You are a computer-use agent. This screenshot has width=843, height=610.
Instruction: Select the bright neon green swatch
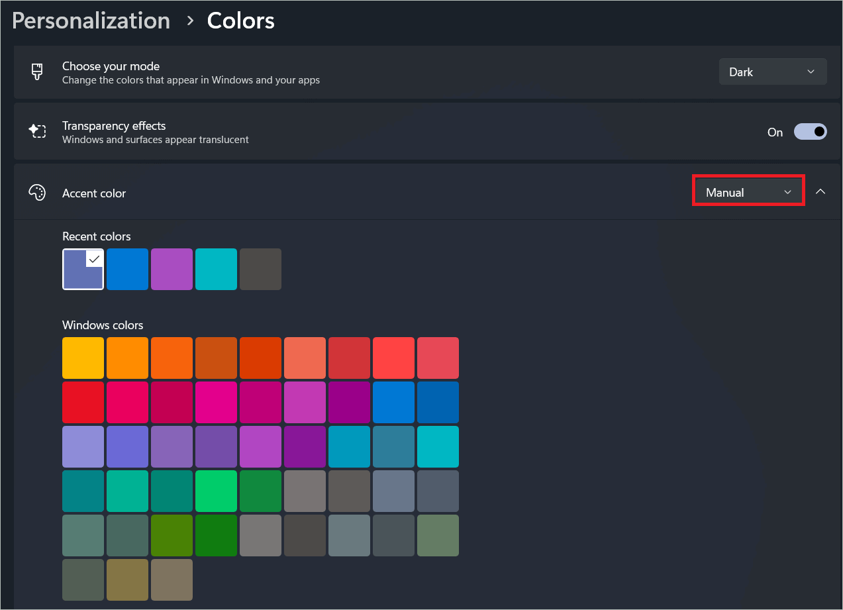click(x=216, y=491)
